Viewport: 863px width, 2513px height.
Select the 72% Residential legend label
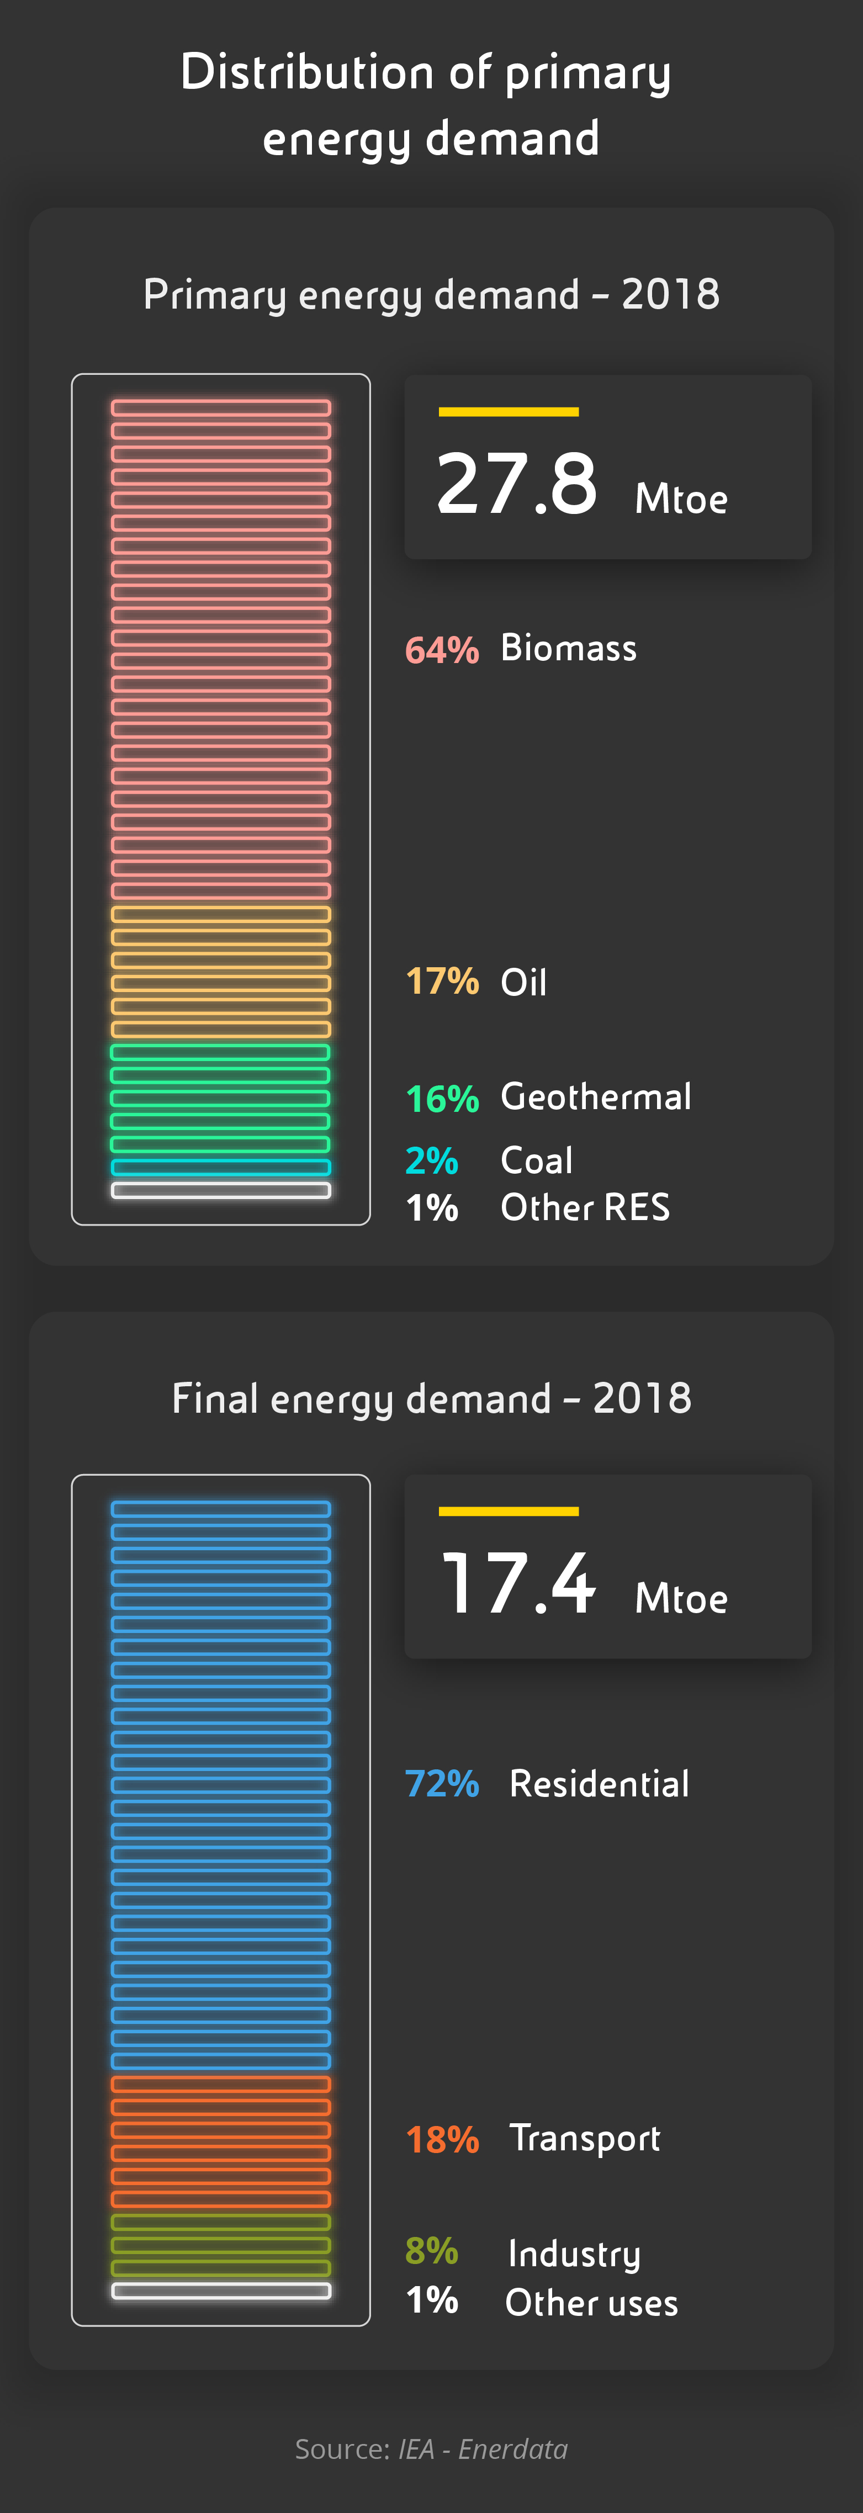(547, 1784)
